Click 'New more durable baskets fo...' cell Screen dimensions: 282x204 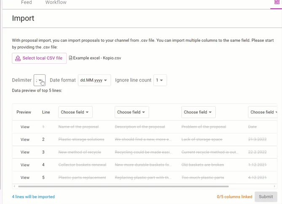click(x=143, y=165)
